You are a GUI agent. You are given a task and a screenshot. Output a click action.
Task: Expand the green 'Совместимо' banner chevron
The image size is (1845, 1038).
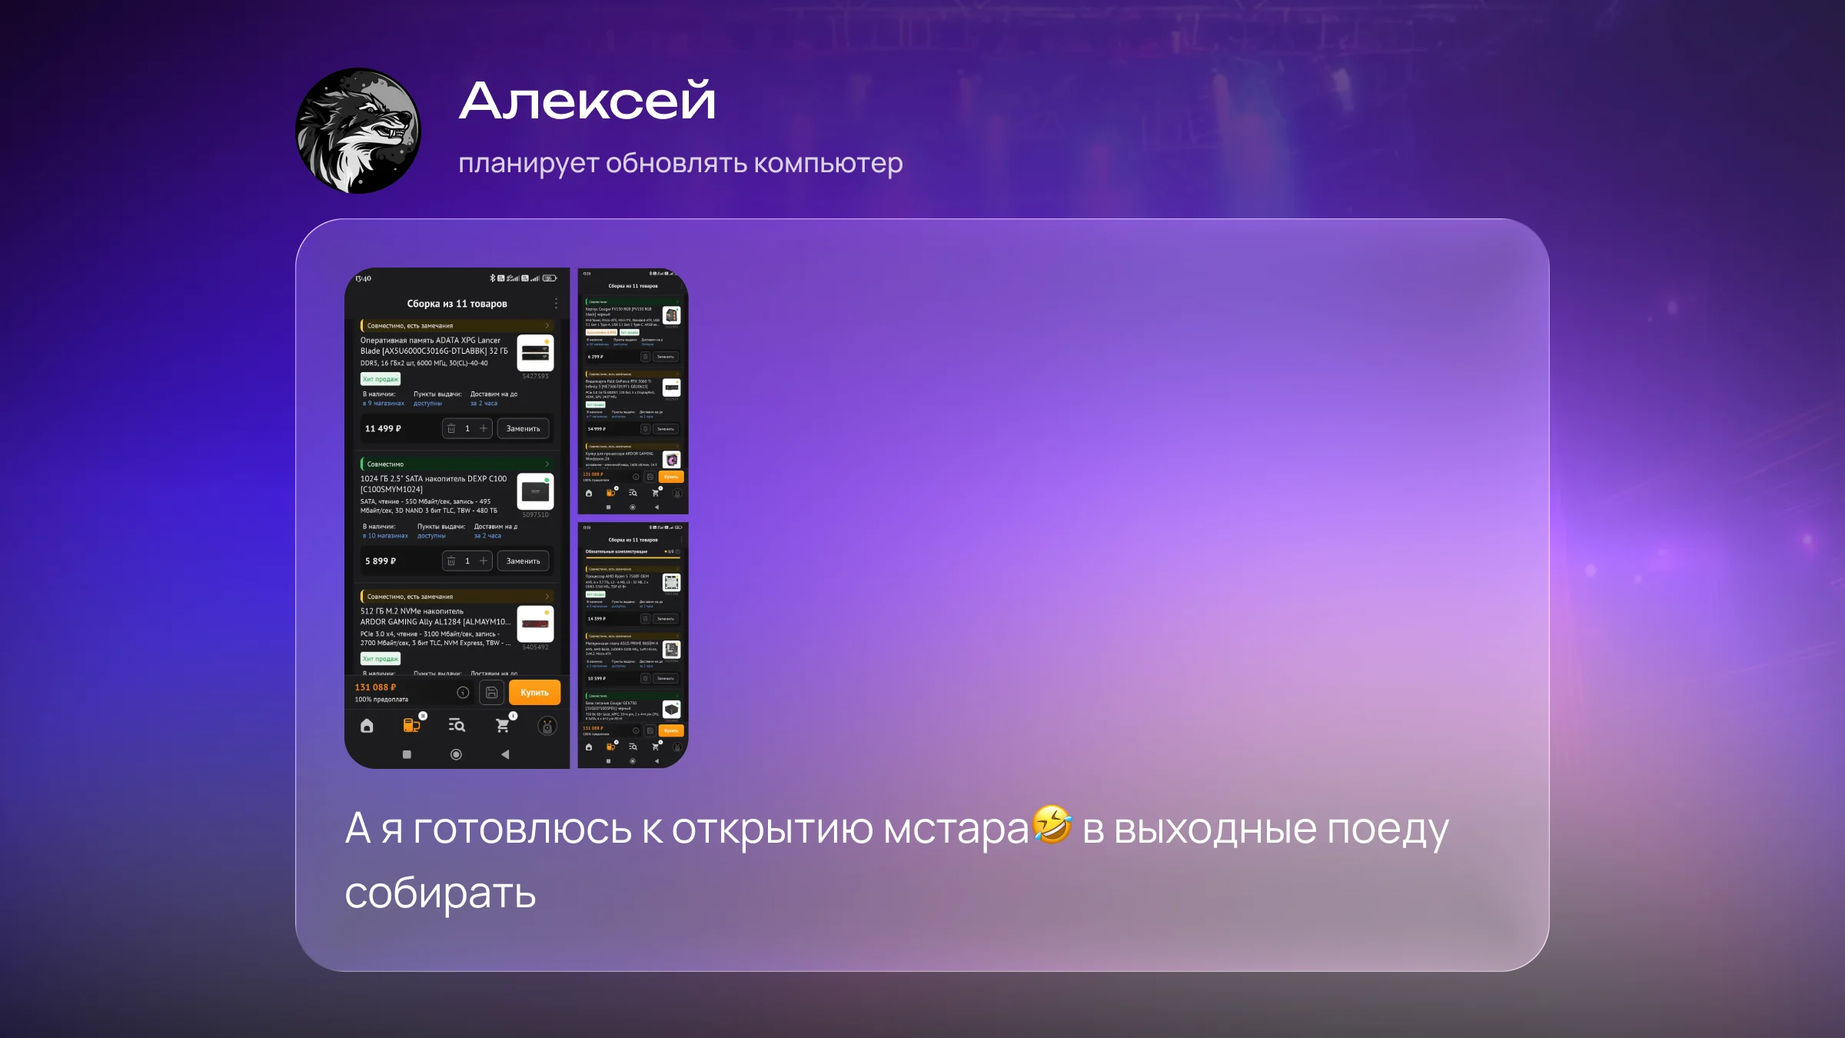(547, 464)
